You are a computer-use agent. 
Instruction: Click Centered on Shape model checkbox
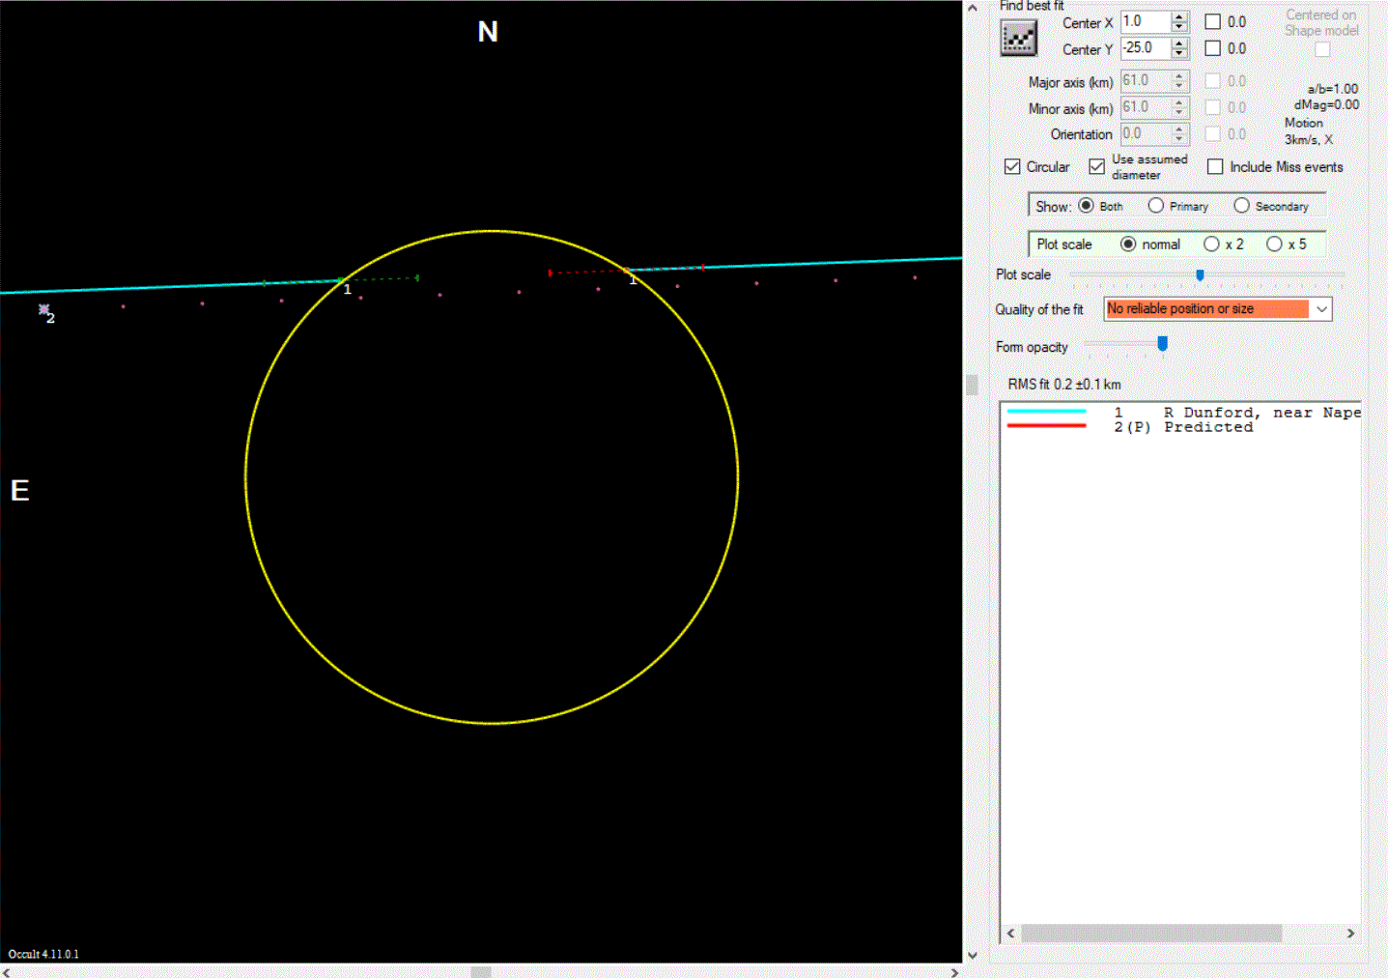click(x=1322, y=49)
